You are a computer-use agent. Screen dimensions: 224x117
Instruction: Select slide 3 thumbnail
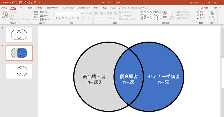(19, 71)
